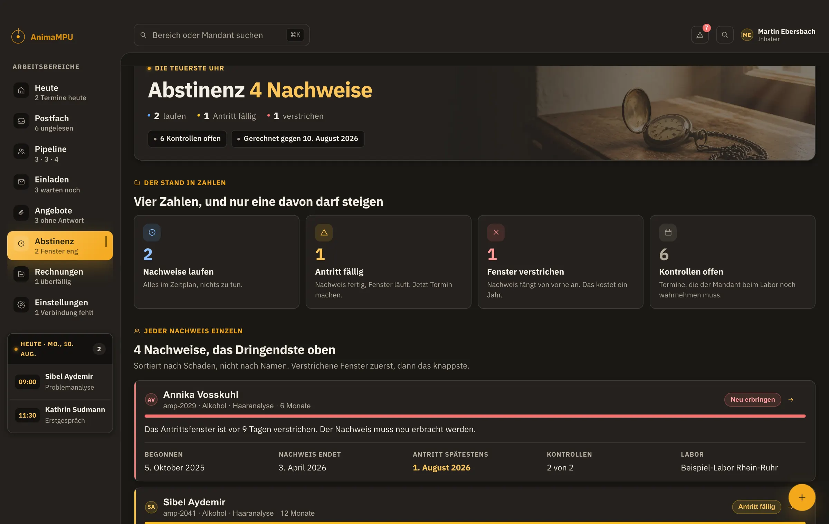The width and height of the screenshot is (829, 524).
Task: Click the Abstinenz clock icon in sidebar
Action: coord(21,244)
